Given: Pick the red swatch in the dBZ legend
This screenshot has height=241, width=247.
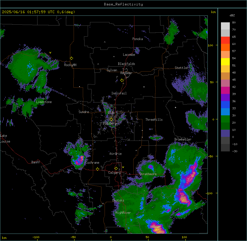Looking at the screenshot, I should (225, 40).
